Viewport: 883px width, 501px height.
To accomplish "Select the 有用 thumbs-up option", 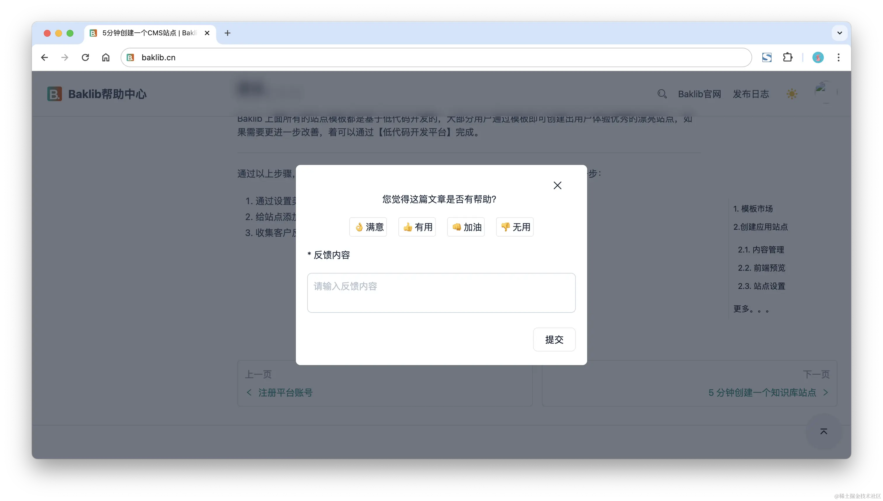I will click(417, 227).
